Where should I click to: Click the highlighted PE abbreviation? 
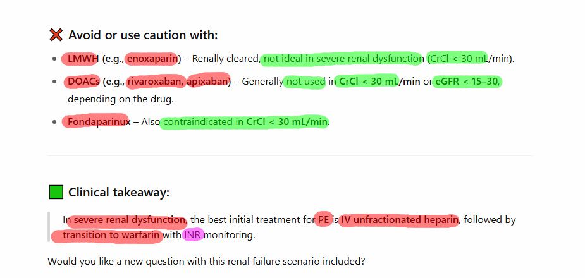click(x=323, y=220)
